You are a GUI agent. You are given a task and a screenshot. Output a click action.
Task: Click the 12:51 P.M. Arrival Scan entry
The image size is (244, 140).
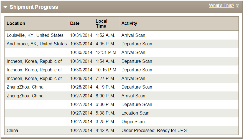[x=122, y=53]
